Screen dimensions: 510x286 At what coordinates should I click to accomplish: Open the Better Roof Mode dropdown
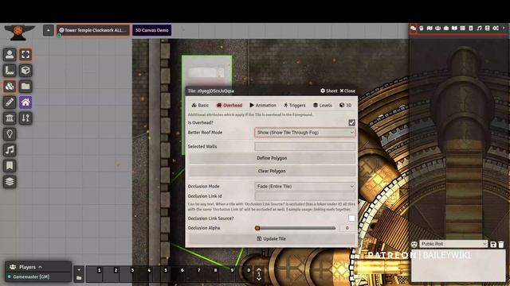[x=304, y=133]
